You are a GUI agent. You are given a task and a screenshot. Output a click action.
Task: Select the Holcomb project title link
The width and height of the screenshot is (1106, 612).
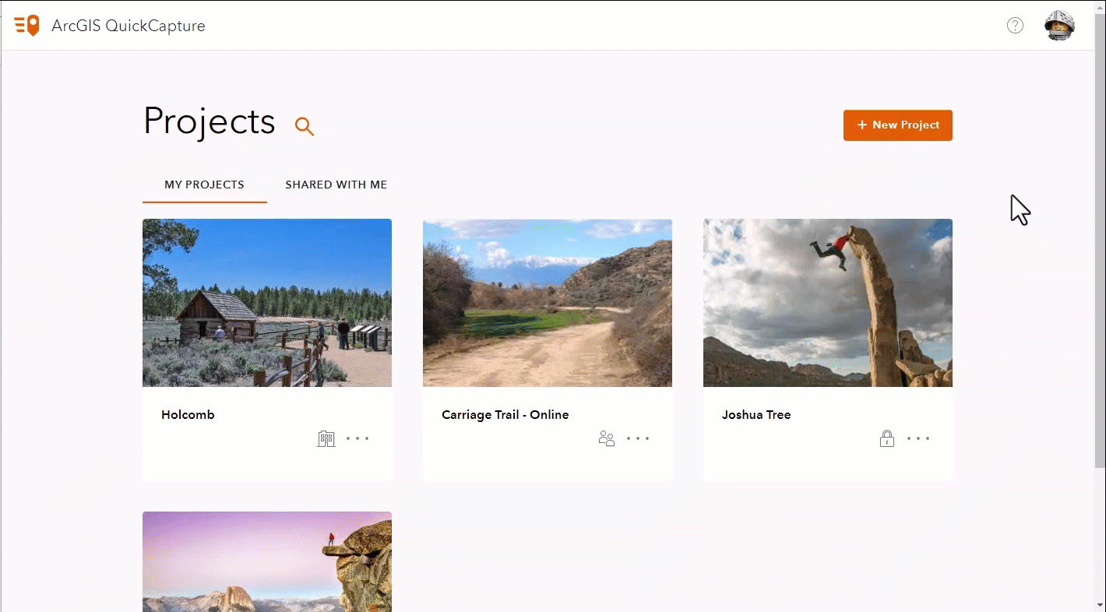pos(188,414)
